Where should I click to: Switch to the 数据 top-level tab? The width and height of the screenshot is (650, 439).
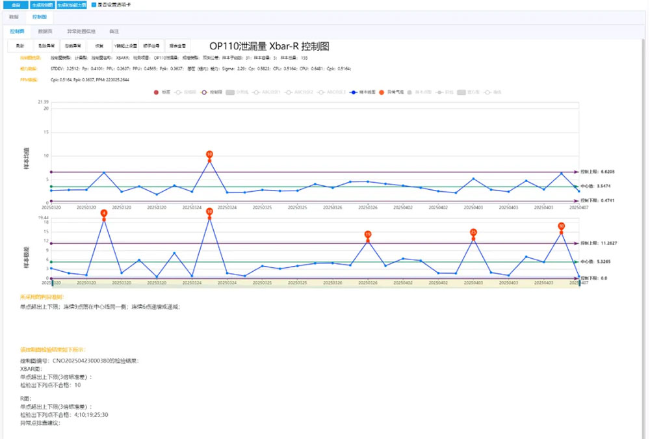[x=14, y=16]
